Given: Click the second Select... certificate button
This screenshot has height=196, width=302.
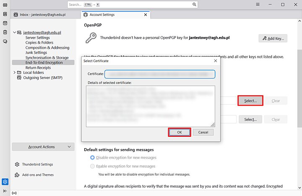Looking at the screenshot, I should click(250, 120).
